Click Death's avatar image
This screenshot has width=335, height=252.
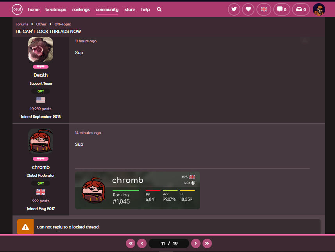41,49
